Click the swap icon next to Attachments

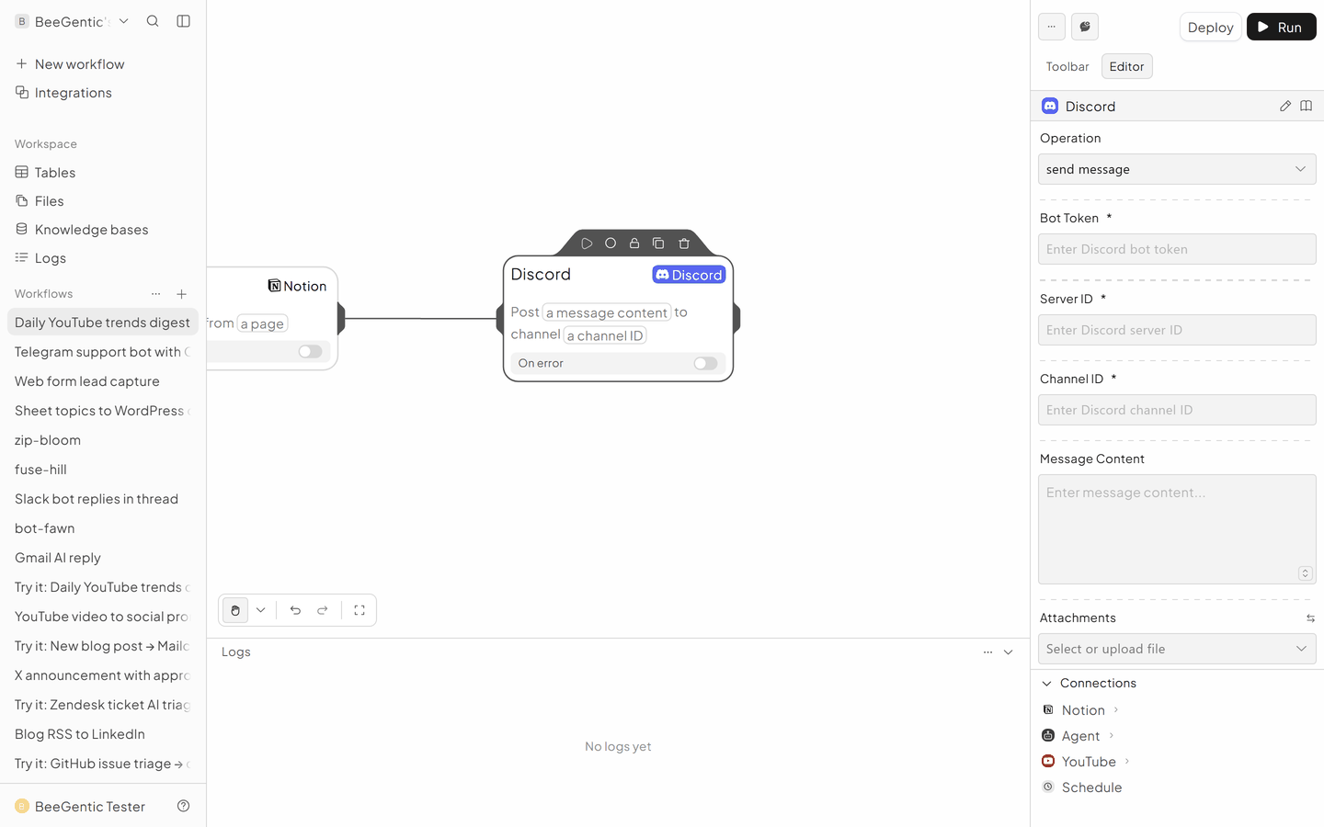1310,618
